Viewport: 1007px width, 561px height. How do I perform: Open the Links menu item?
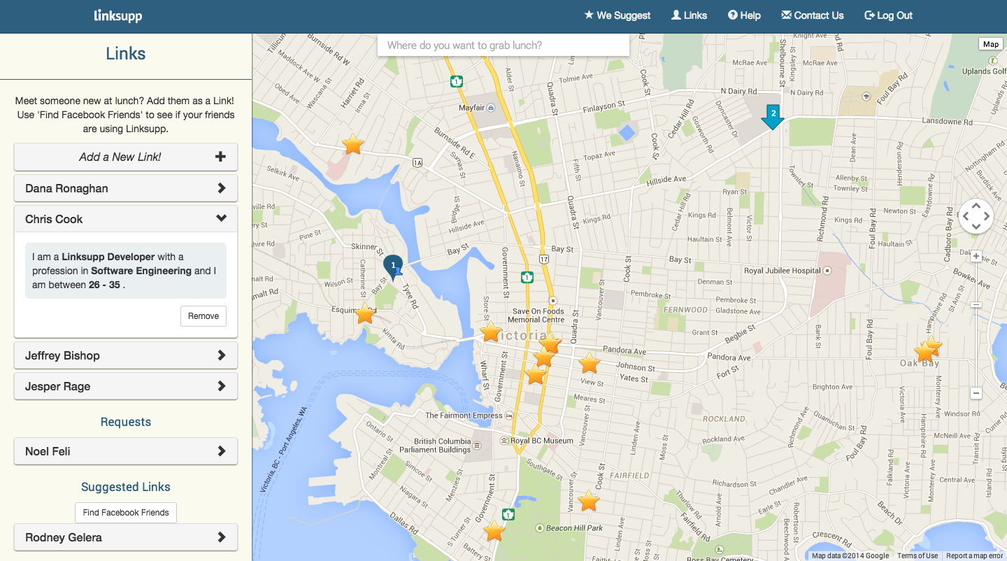(689, 15)
